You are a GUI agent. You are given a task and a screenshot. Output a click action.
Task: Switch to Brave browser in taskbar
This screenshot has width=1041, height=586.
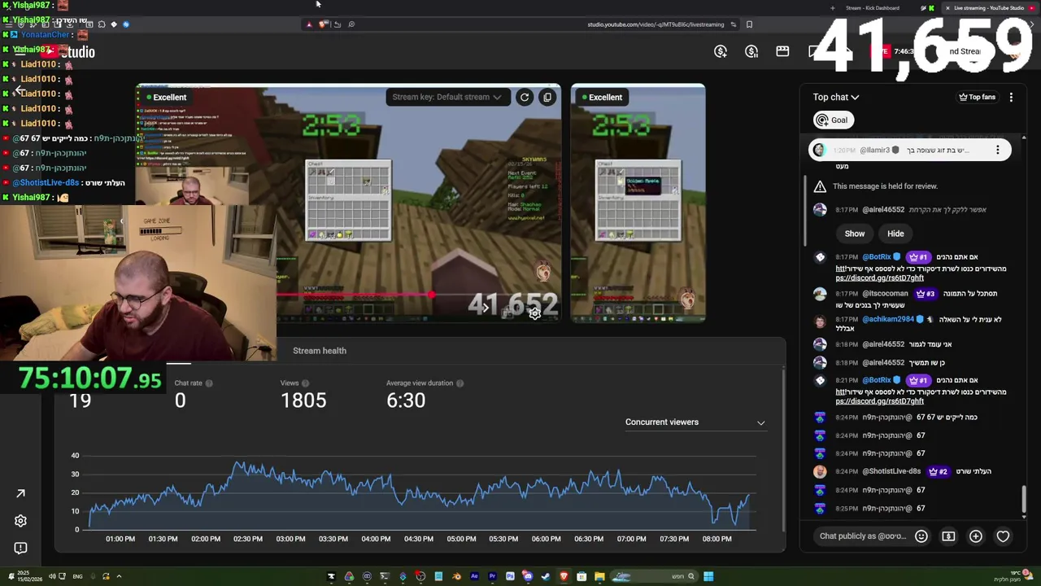pos(564,576)
